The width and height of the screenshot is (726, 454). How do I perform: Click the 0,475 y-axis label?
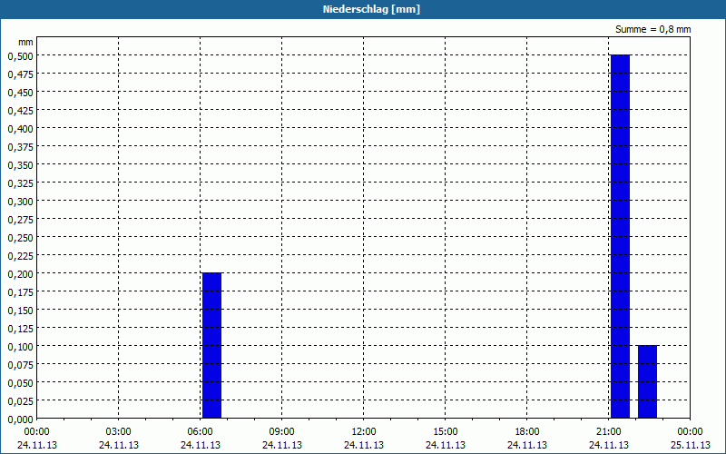click(20, 74)
